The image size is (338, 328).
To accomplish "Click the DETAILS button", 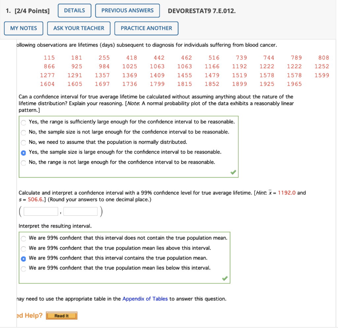I will (74, 11).
